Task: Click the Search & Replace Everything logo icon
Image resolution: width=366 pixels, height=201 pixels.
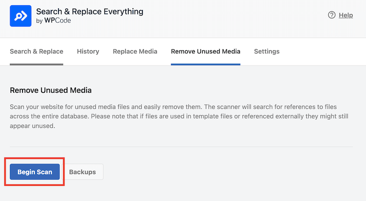Action: (x=20, y=16)
